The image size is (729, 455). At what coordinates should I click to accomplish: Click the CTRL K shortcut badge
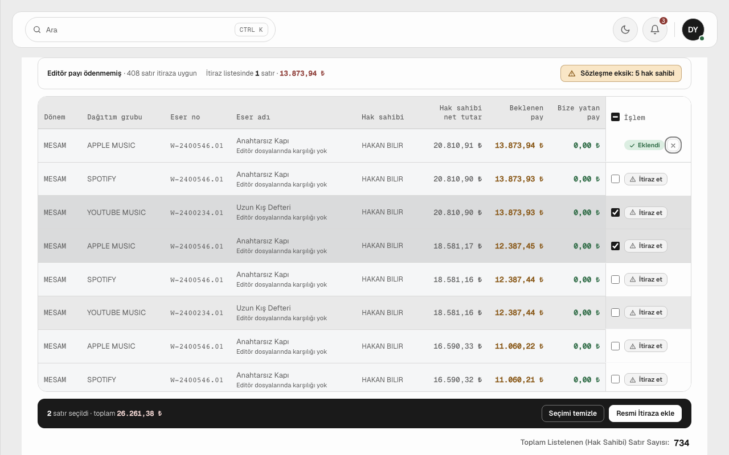pyautogui.click(x=251, y=30)
